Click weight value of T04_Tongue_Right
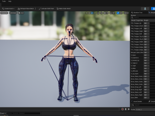Viewport: 155px width, 116px height. coord(147,31)
